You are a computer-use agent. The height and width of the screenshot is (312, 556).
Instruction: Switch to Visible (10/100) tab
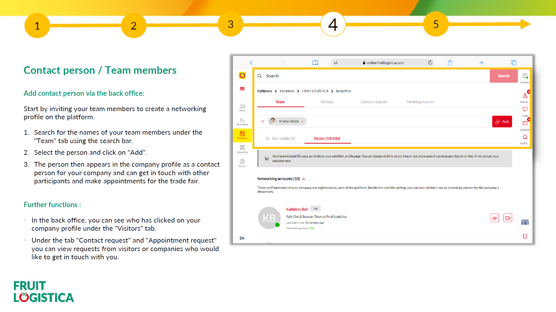tap(327, 138)
